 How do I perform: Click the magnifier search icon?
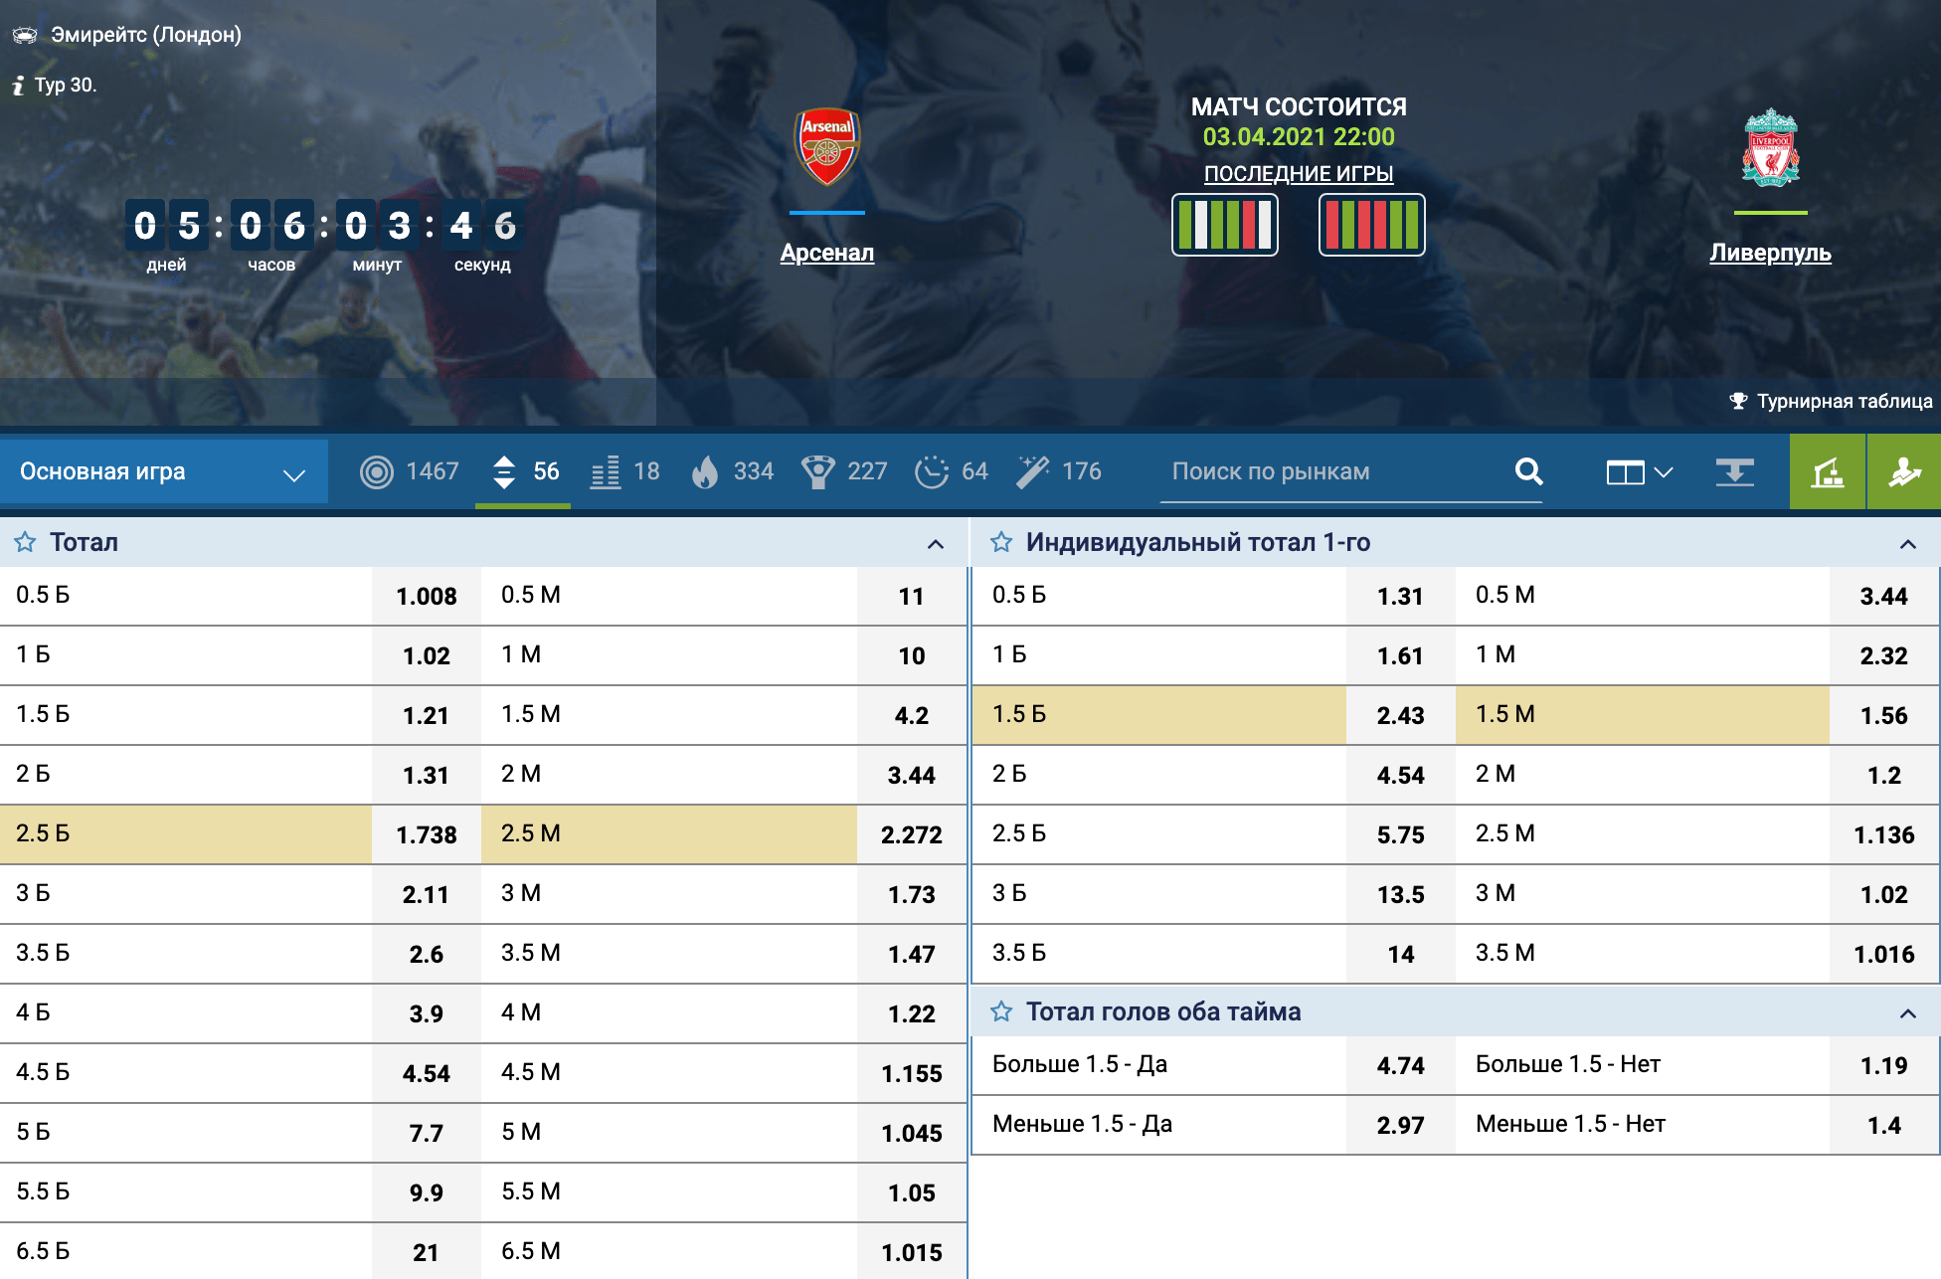1529,471
